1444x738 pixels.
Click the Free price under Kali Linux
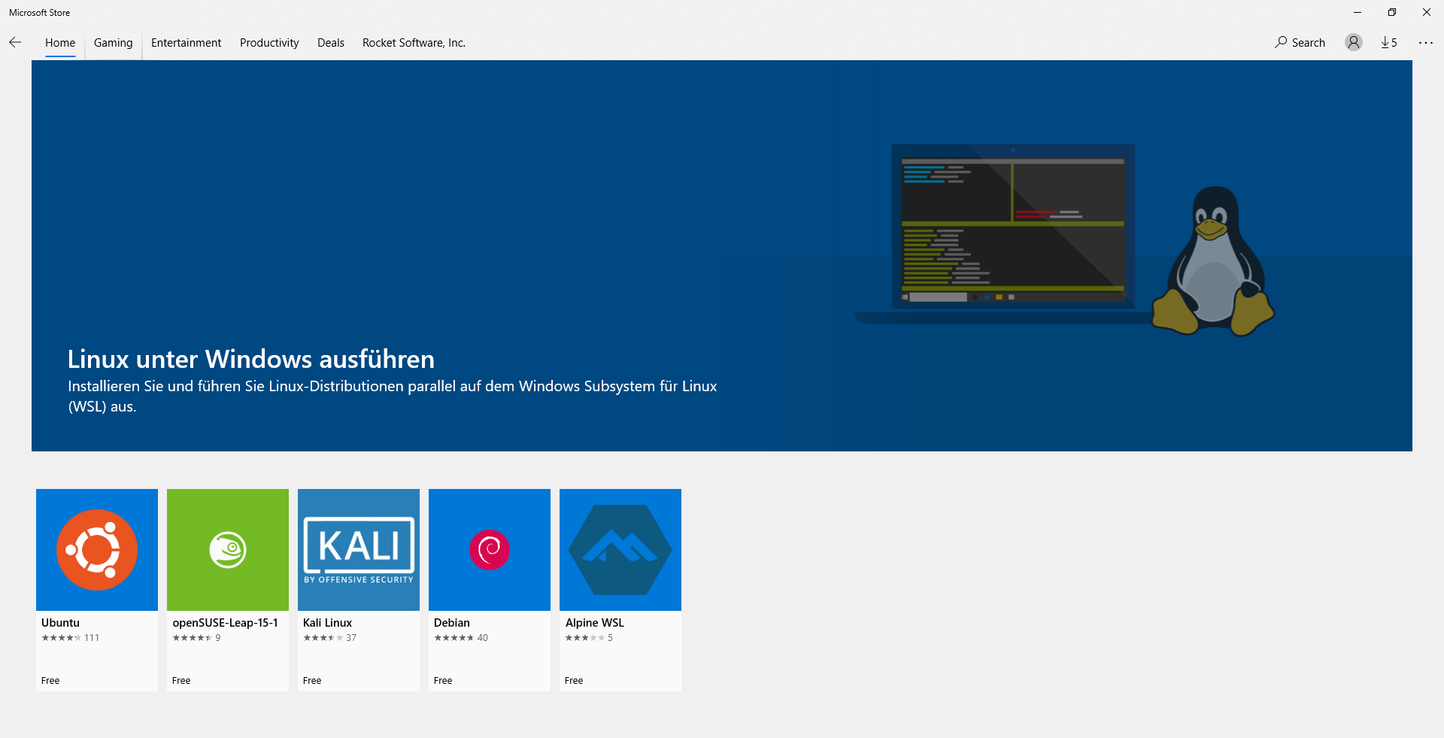point(312,681)
